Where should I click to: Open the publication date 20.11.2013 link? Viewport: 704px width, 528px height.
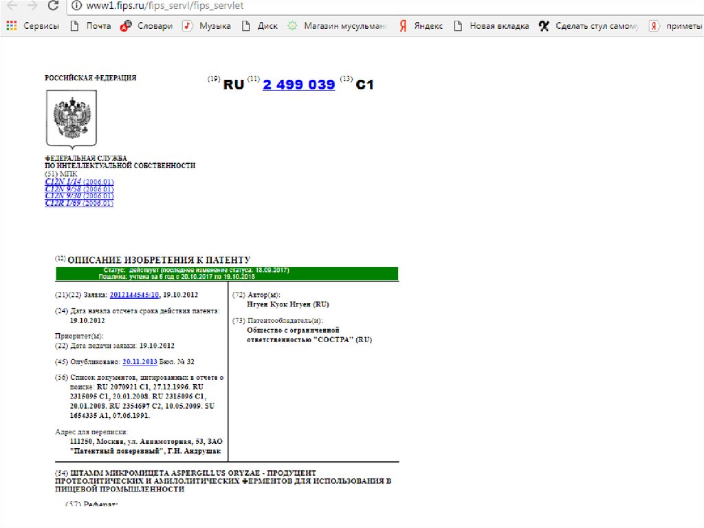click(x=140, y=361)
